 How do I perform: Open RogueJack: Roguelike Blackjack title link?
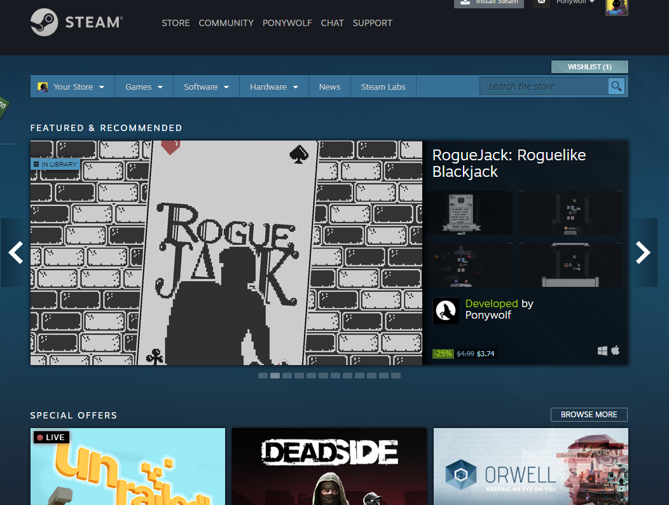509,163
